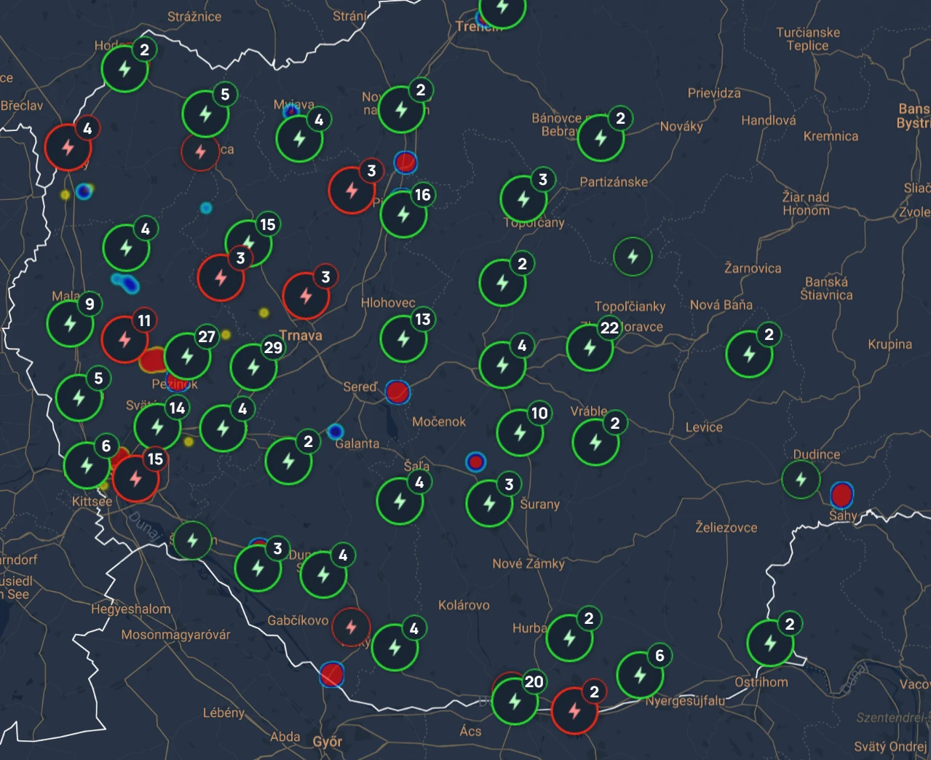Click the 16-charger green cluster marker
The height and width of the screenshot is (760, 931).
coord(403,214)
